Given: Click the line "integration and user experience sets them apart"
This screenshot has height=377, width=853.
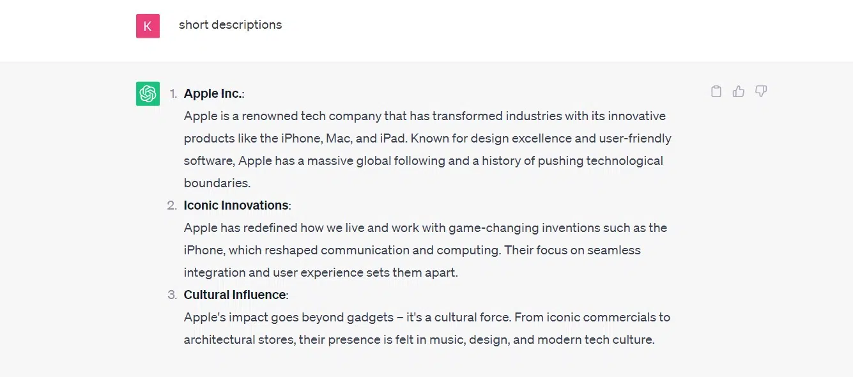Looking at the screenshot, I should [x=321, y=272].
